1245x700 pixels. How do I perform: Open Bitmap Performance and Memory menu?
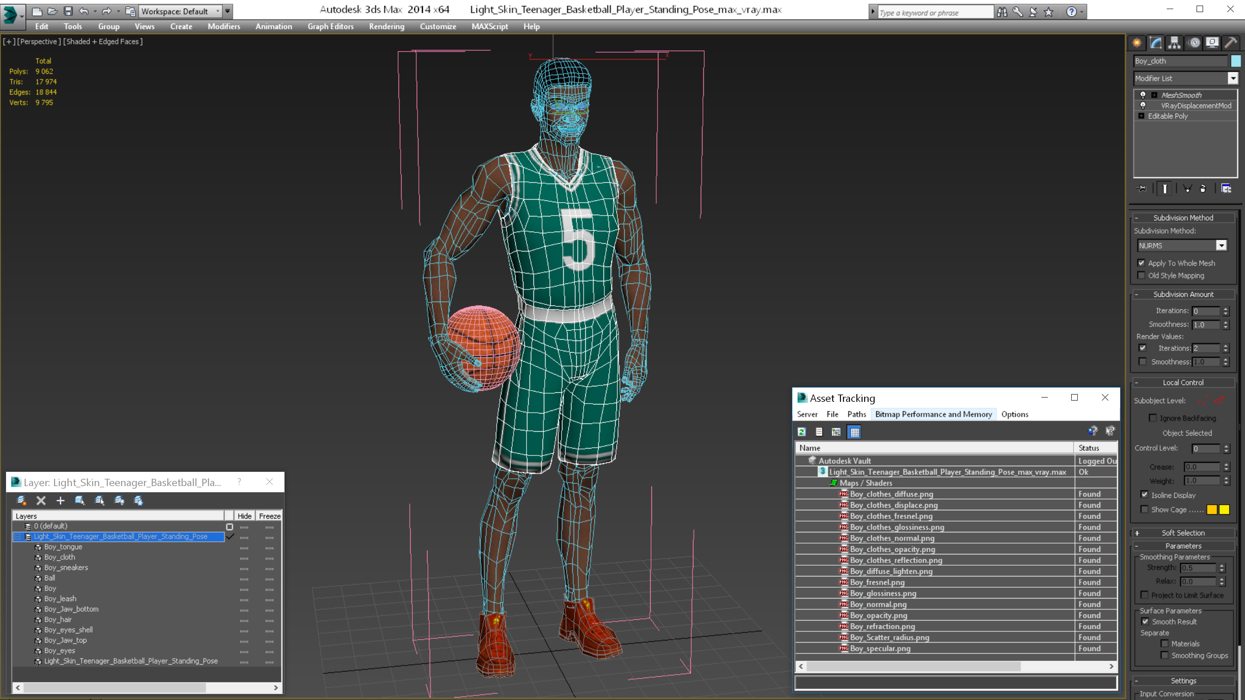point(933,414)
